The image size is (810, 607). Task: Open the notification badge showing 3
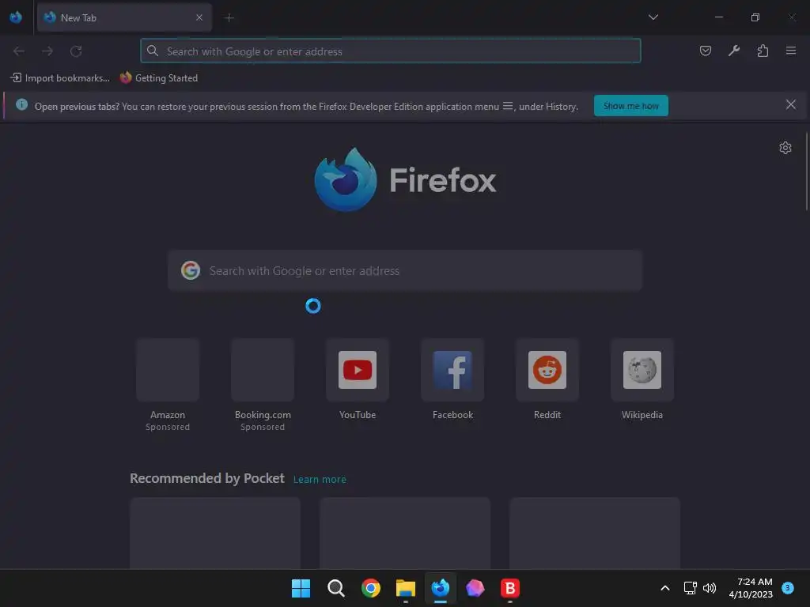click(788, 587)
